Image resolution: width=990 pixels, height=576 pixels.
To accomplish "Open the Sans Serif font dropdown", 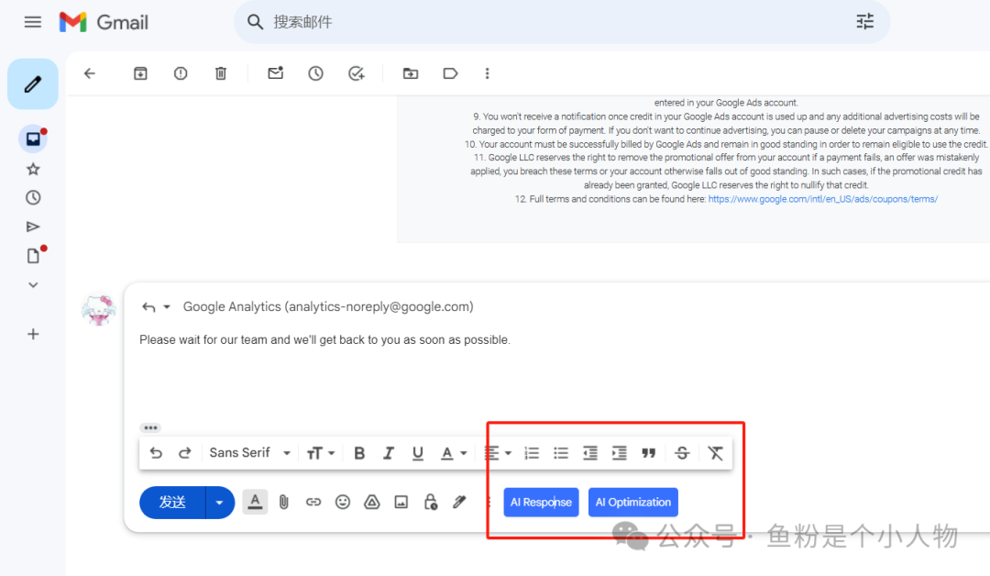I will point(249,453).
